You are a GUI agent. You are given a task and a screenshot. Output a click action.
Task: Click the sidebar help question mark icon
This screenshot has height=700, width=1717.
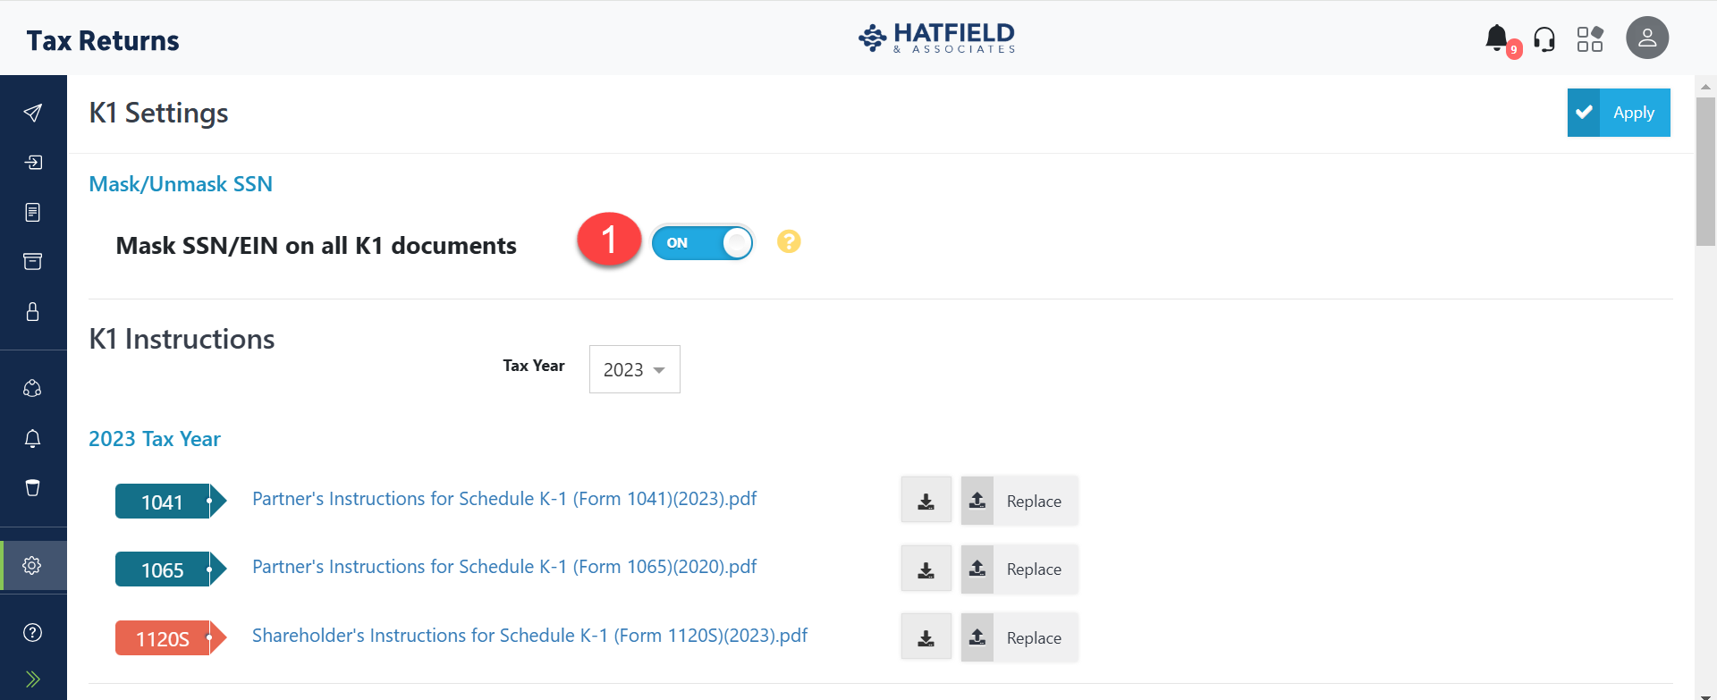click(x=33, y=633)
